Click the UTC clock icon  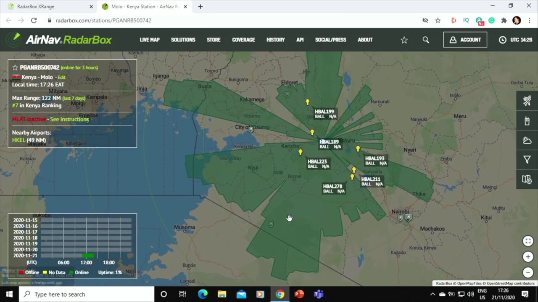(x=503, y=40)
